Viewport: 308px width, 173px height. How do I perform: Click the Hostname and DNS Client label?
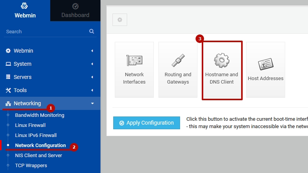point(221,78)
